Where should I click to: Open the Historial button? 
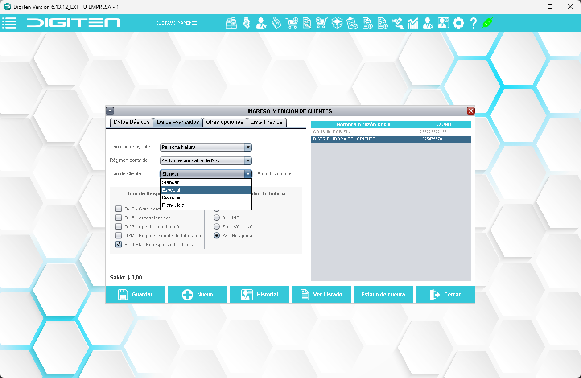coord(260,295)
